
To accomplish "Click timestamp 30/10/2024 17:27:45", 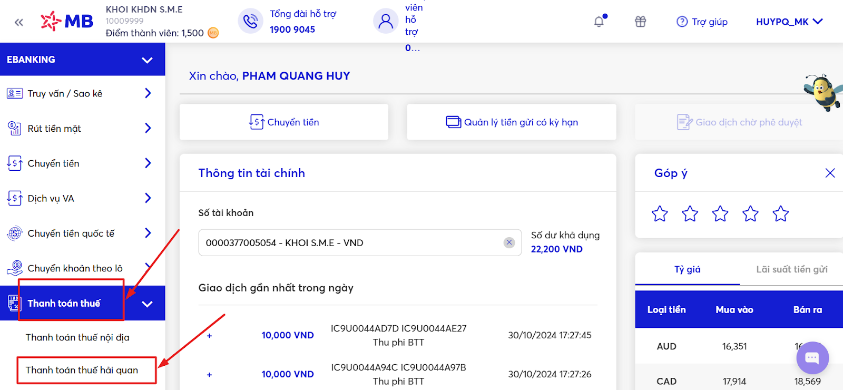I will tap(550, 335).
